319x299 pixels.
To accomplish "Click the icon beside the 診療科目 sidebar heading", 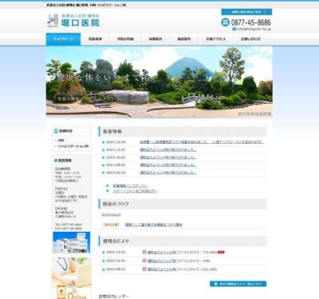I will click(56, 131).
